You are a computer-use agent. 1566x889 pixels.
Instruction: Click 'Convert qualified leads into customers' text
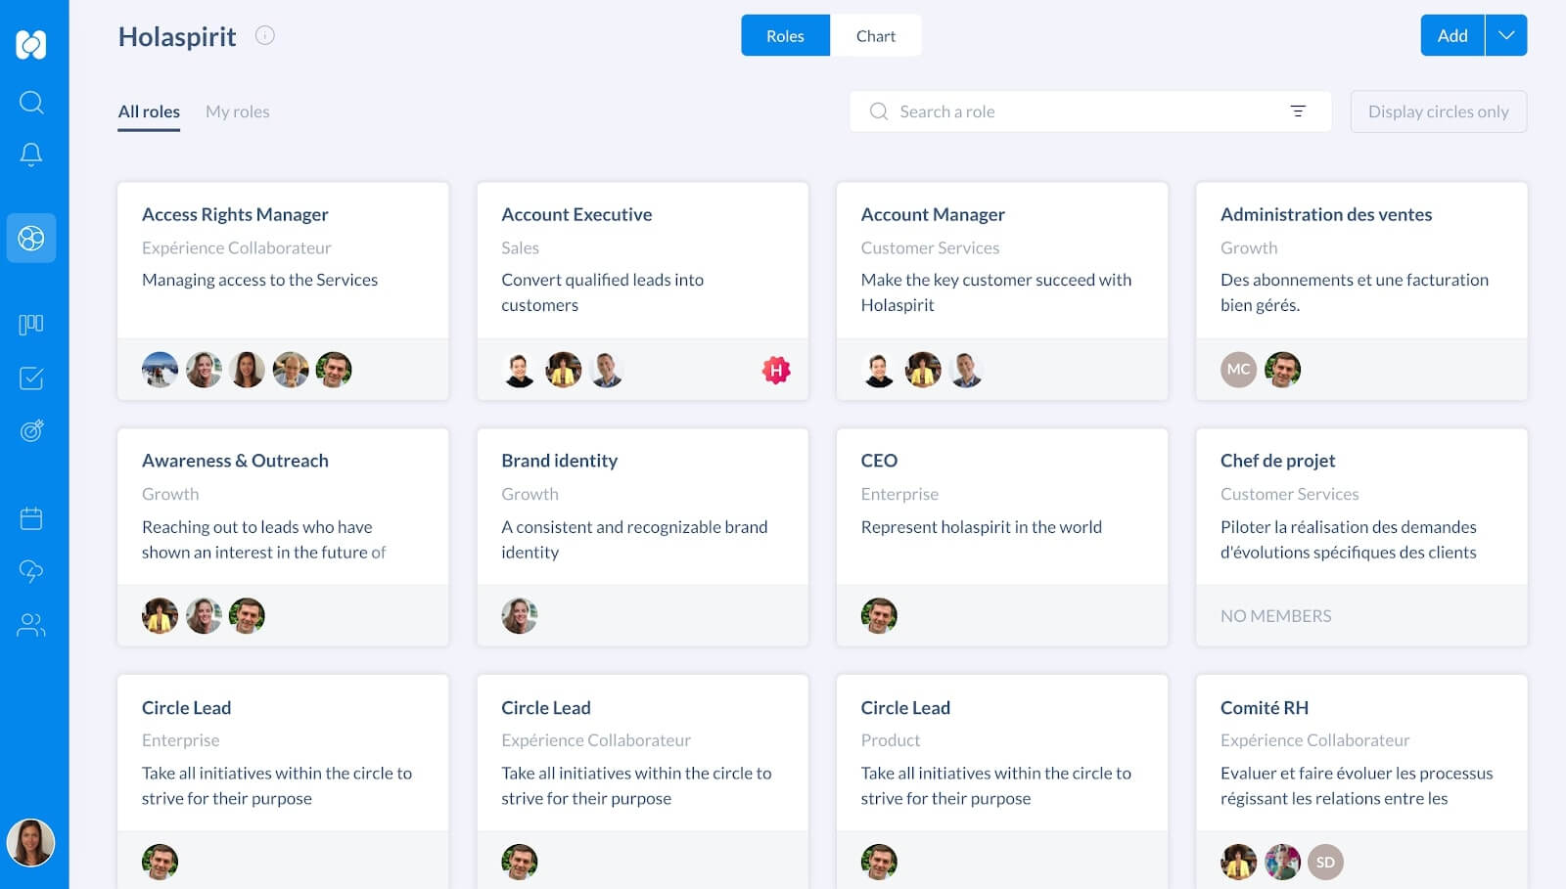pos(602,292)
